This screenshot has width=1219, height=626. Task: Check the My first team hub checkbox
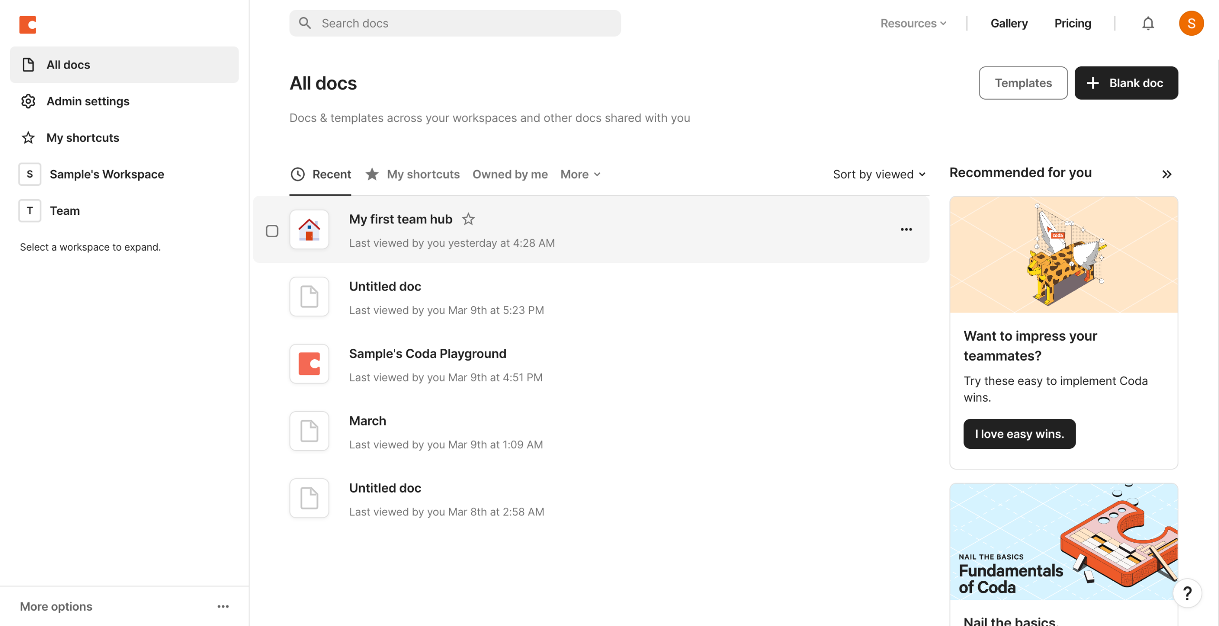pos(272,231)
